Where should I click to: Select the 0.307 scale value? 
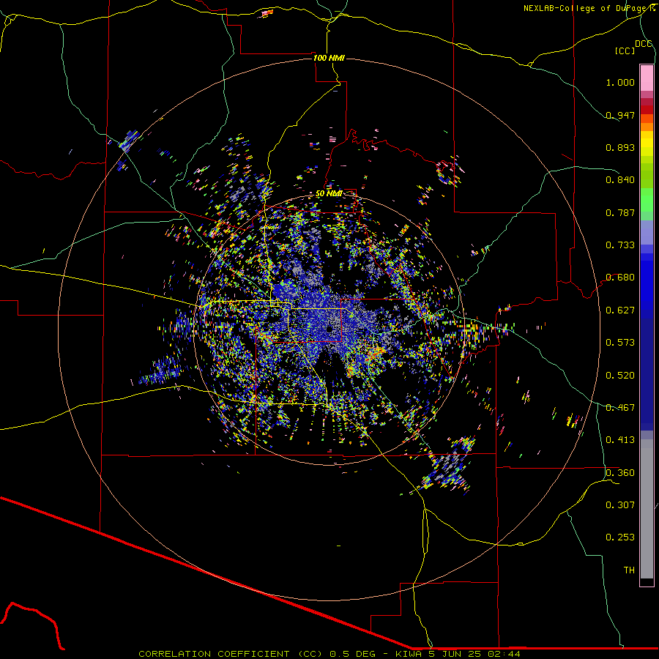click(x=620, y=505)
